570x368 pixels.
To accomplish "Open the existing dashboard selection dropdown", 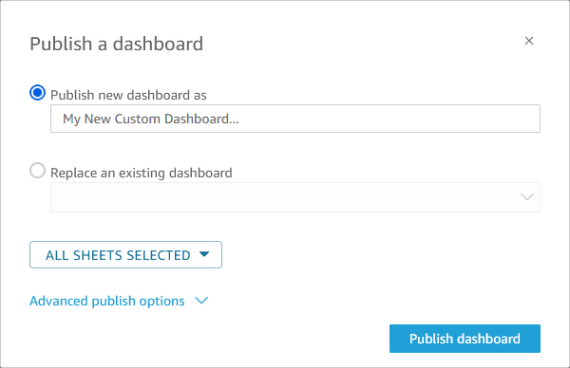I will coord(295,197).
